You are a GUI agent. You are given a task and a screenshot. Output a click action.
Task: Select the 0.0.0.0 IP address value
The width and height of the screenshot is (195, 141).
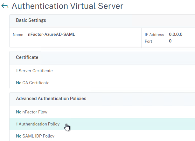pos(176,34)
